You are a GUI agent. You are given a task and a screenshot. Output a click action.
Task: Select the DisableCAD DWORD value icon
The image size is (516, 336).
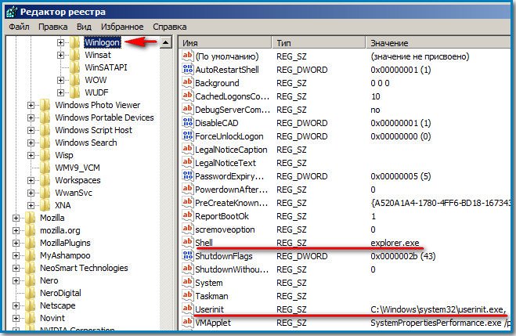[187, 123]
